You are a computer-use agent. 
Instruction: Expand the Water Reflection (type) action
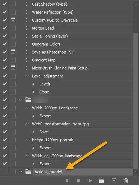click(27, 12)
